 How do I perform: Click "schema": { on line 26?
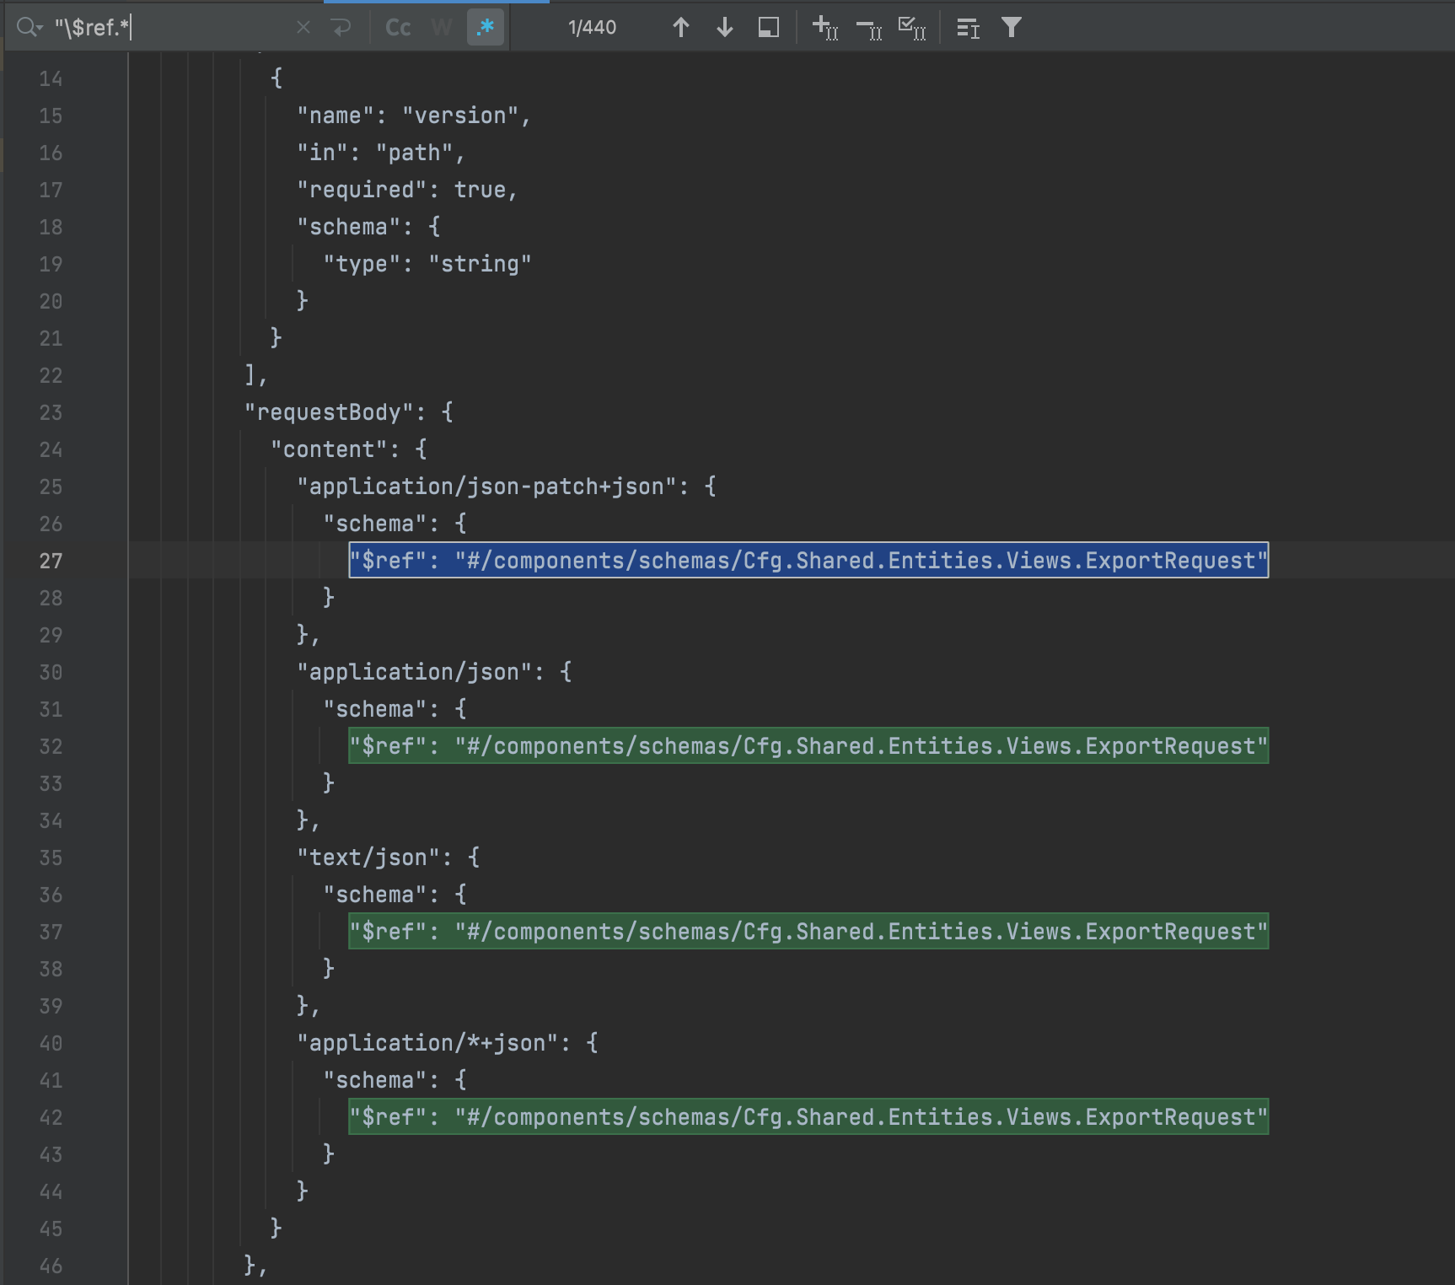click(395, 524)
